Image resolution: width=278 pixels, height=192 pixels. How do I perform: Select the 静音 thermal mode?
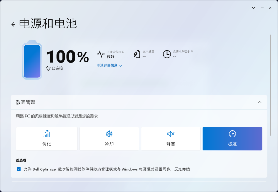tap(171, 139)
